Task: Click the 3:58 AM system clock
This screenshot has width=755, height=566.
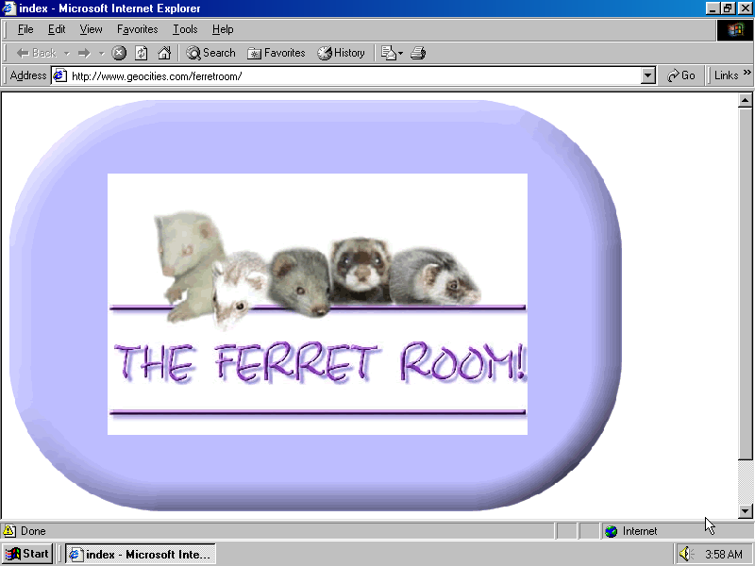Action: tap(724, 555)
